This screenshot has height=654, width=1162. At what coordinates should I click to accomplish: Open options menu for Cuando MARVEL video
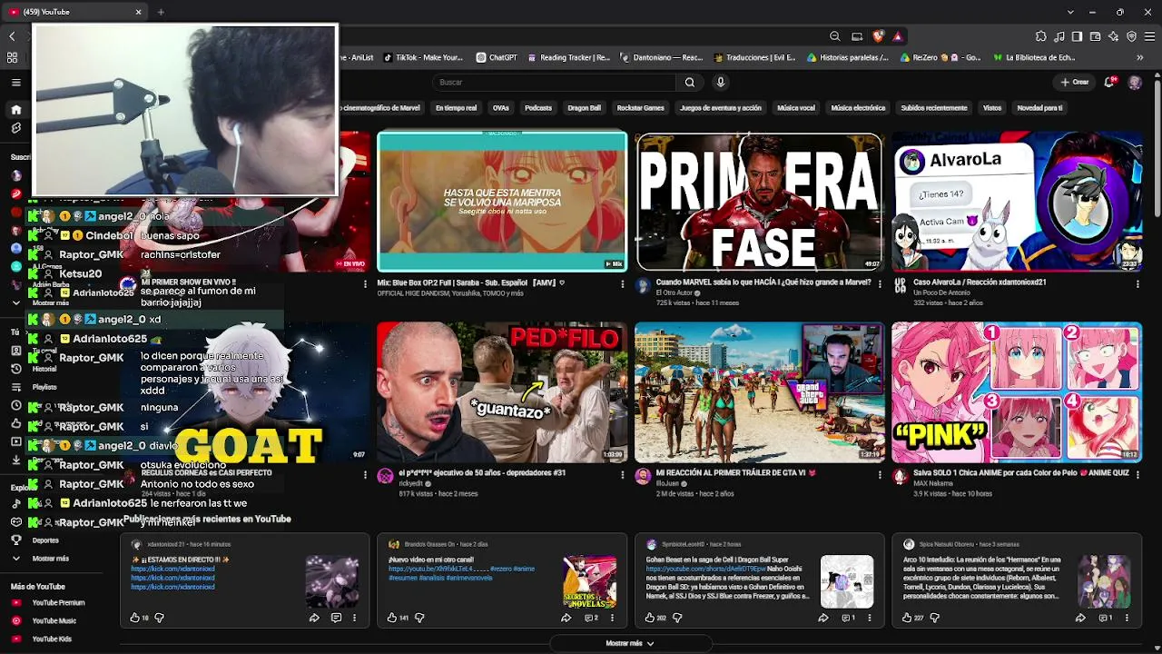coord(880,284)
